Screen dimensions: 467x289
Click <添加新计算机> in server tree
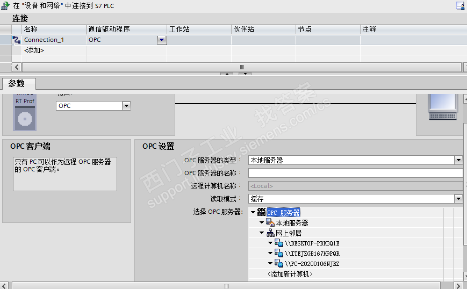(x=290, y=274)
